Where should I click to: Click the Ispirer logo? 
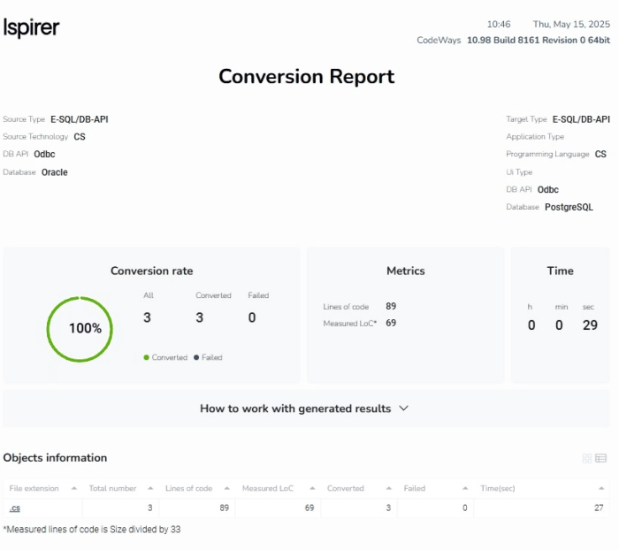pos(32,27)
